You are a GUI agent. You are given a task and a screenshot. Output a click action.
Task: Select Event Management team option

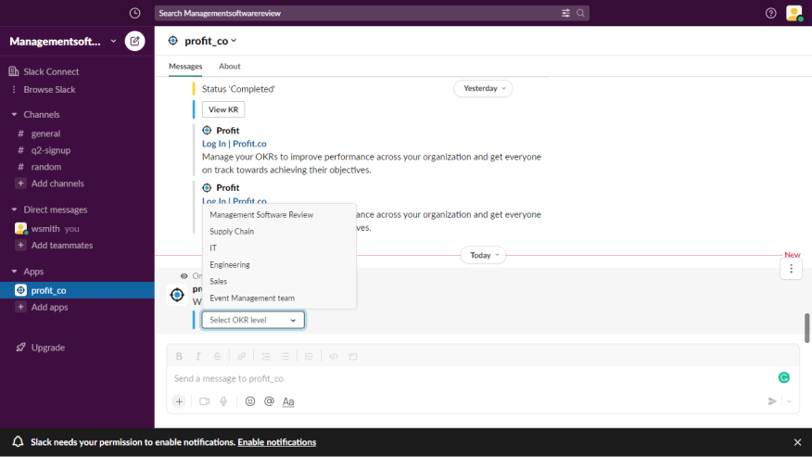[x=279, y=298]
